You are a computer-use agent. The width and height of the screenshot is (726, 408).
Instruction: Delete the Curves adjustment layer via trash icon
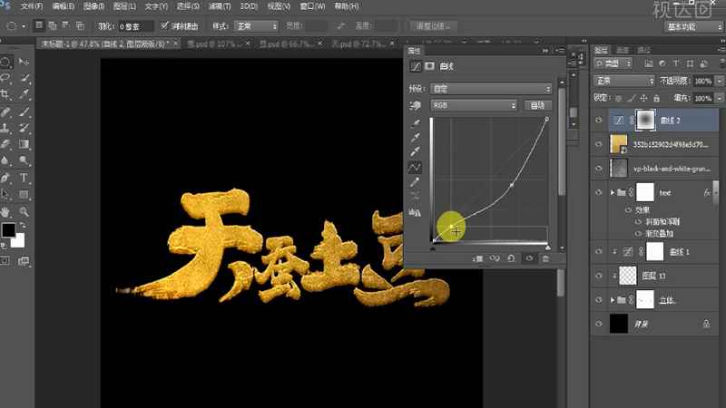546,258
